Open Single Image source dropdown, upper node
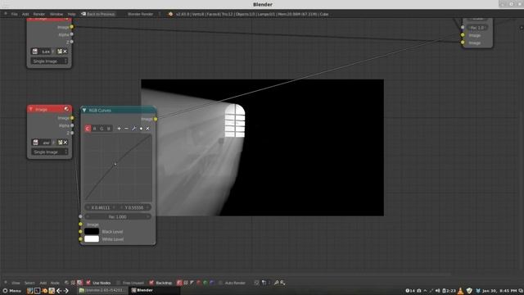This screenshot has height=295, width=524. (x=49, y=61)
